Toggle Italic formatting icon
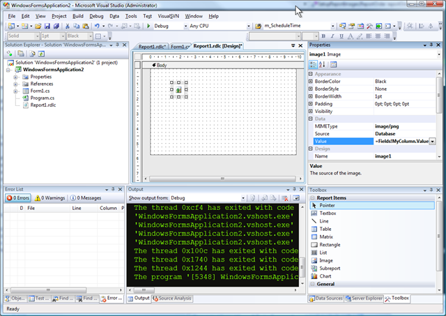 [x=332, y=36]
